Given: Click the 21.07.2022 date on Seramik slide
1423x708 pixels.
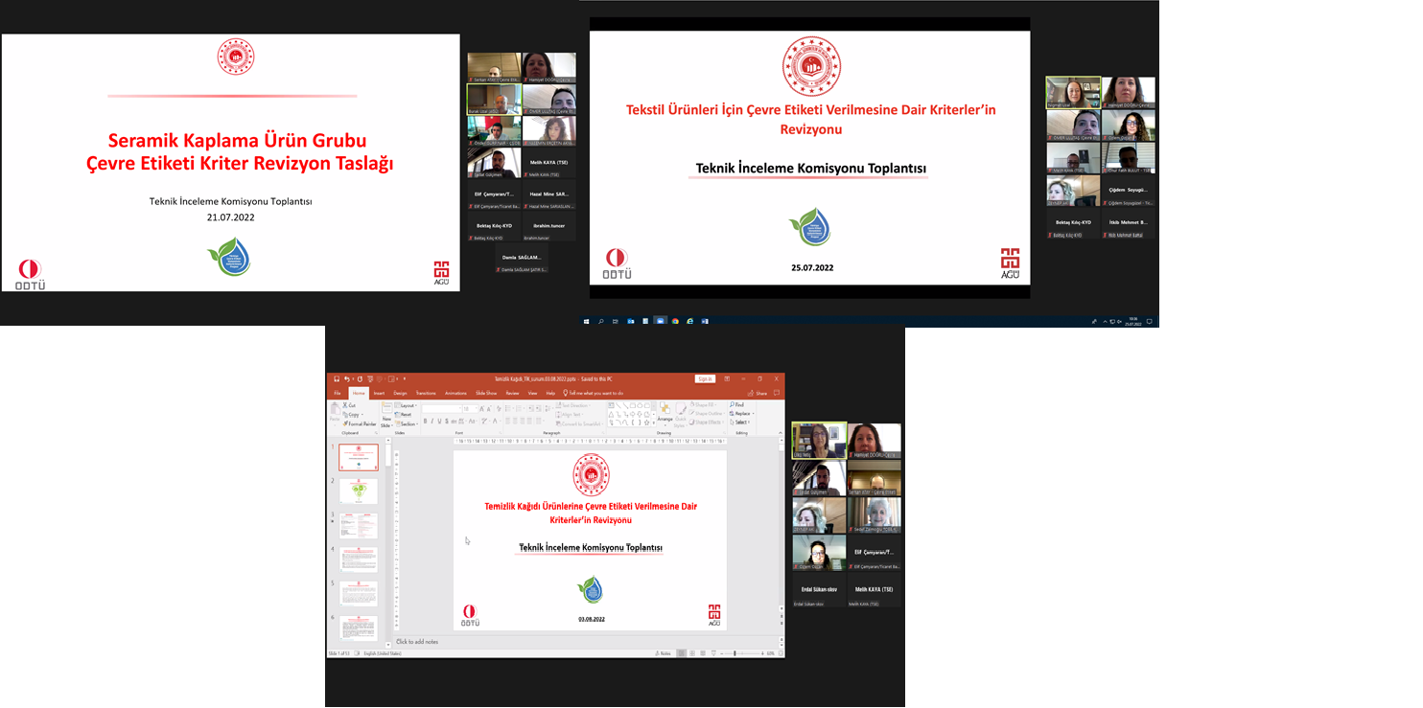Looking at the screenshot, I should pos(230,217).
